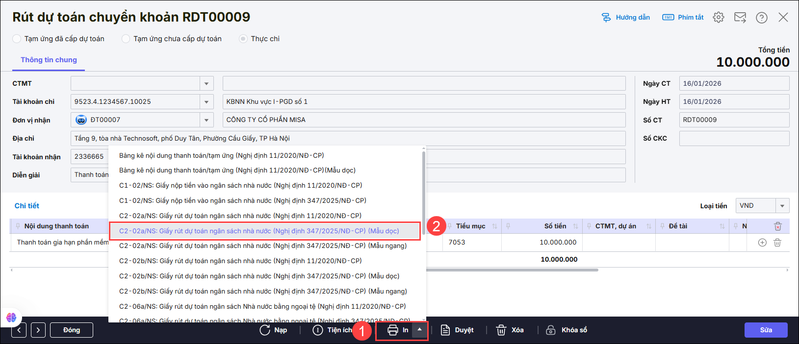Add a row with the plus circle icon
This screenshot has width=799, height=344.
coord(762,243)
